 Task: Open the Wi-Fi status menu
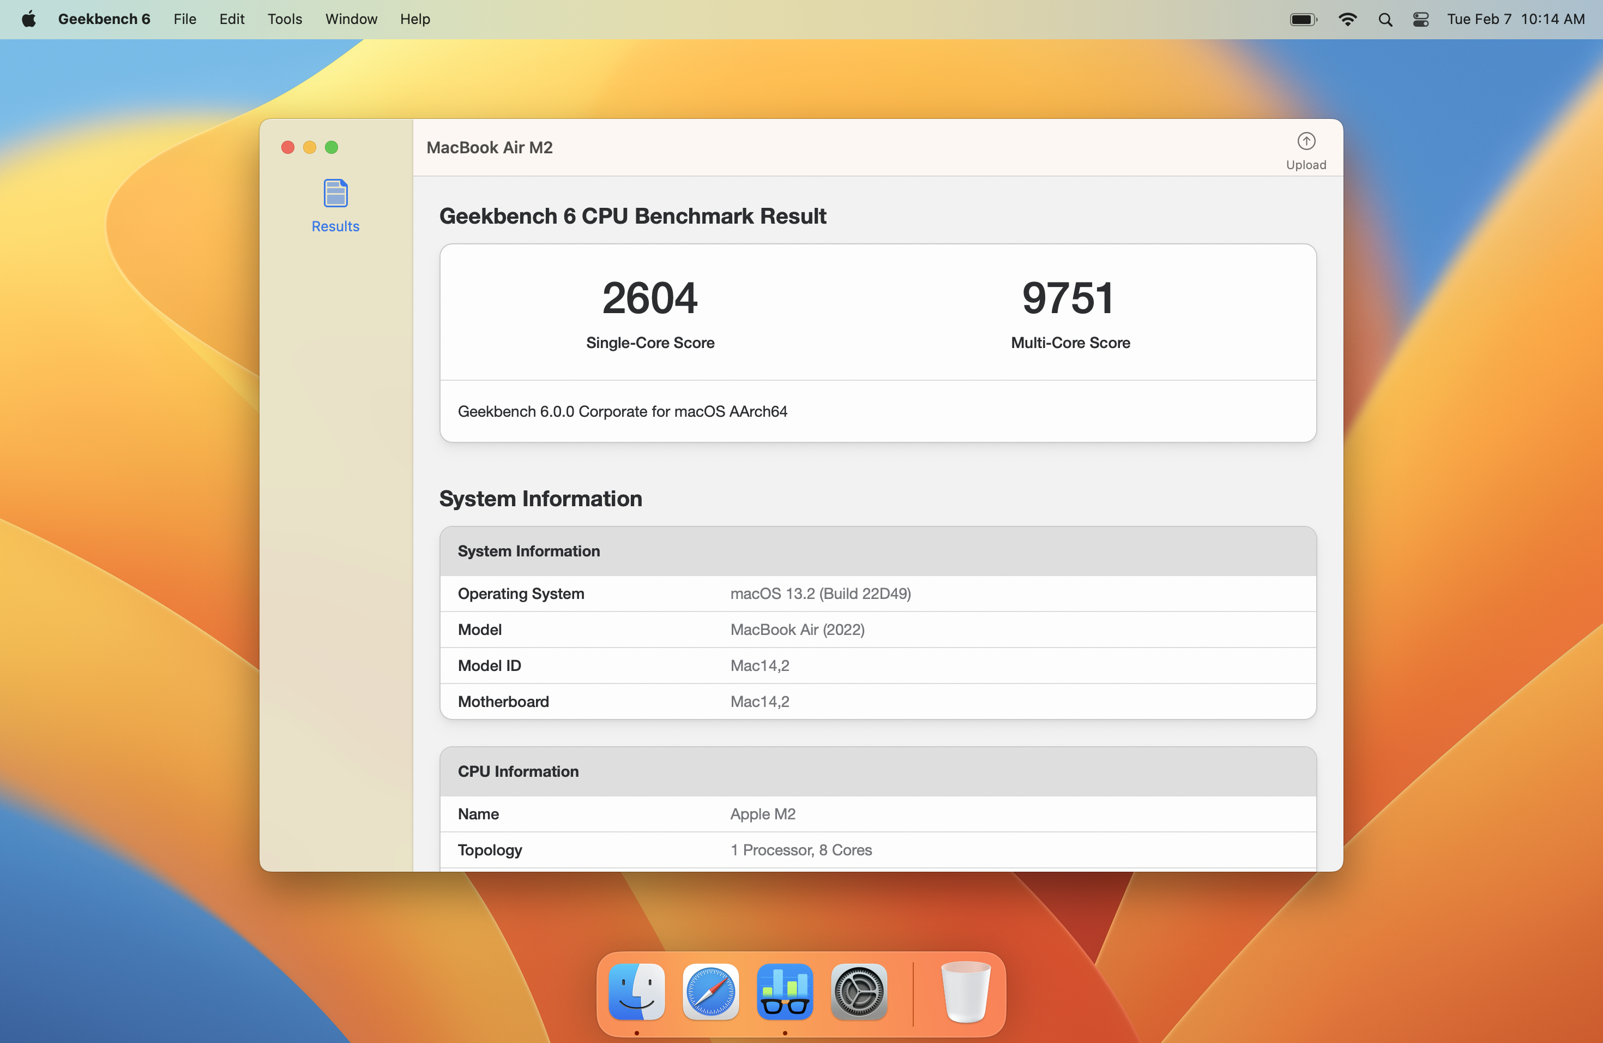[1347, 19]
